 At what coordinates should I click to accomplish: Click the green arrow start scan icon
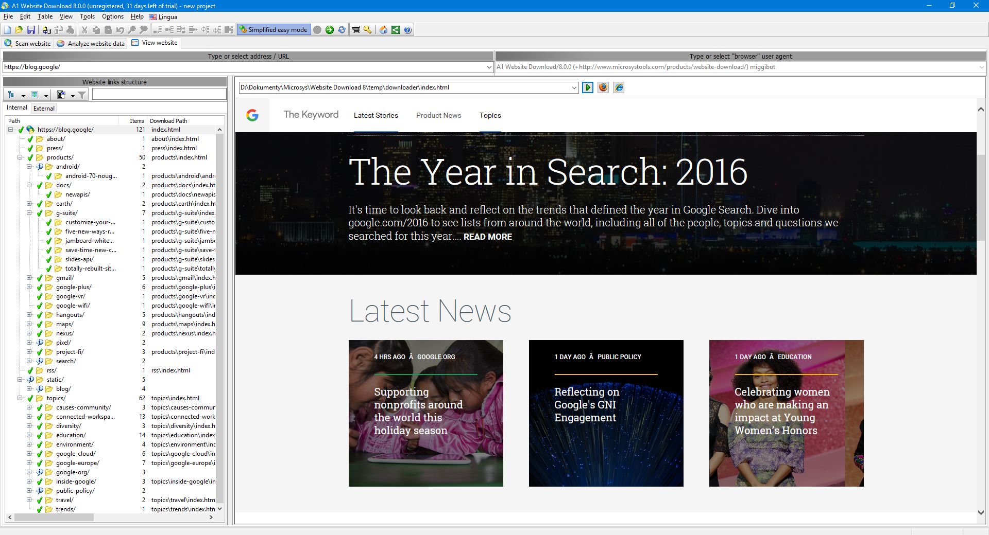click(330, 30)
